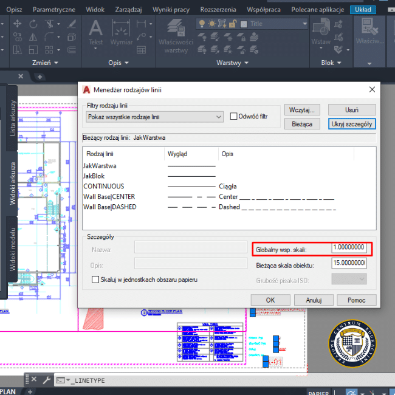The image size is (395, 395).
Task: Select the Move tool in the Zmień panel
Action: click(18, 24)
